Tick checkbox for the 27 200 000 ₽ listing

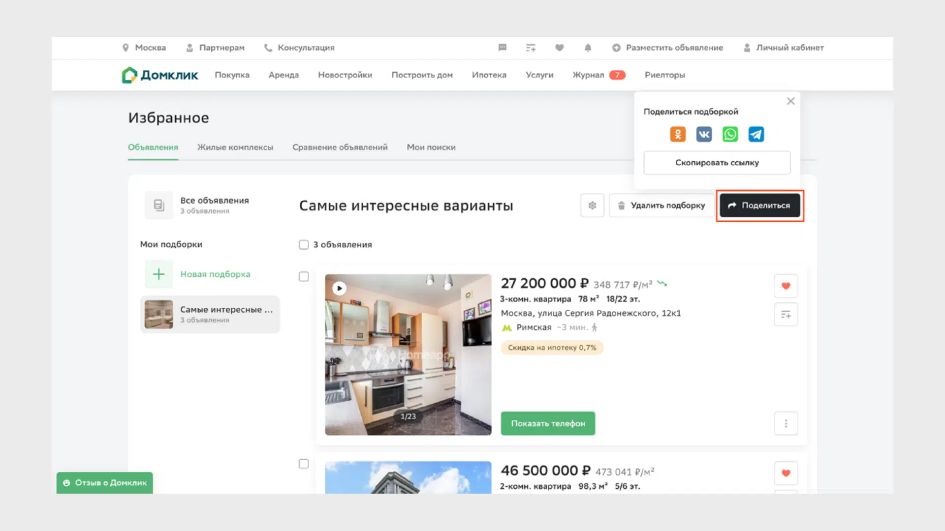[304, 277]
